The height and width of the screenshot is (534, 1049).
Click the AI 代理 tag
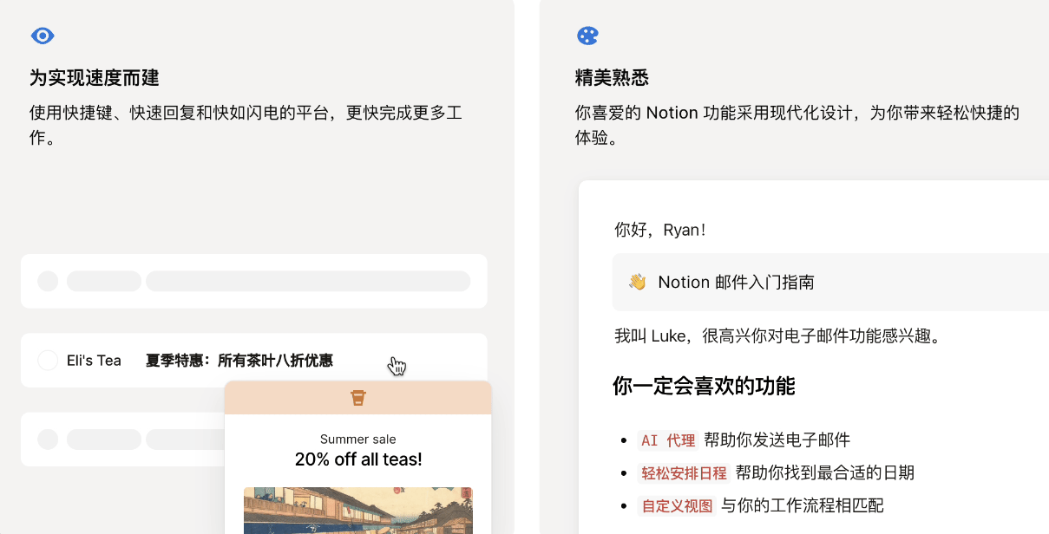coord(667,440)
